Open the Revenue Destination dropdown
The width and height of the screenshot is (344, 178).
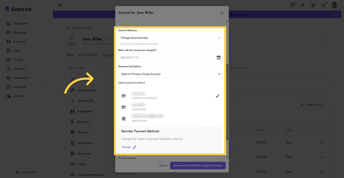tap(170, 74)
